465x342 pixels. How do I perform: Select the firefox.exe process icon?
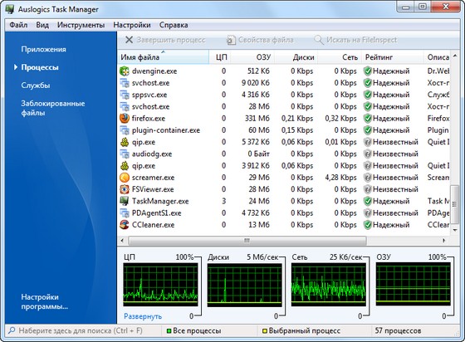[x=125, y=118]
